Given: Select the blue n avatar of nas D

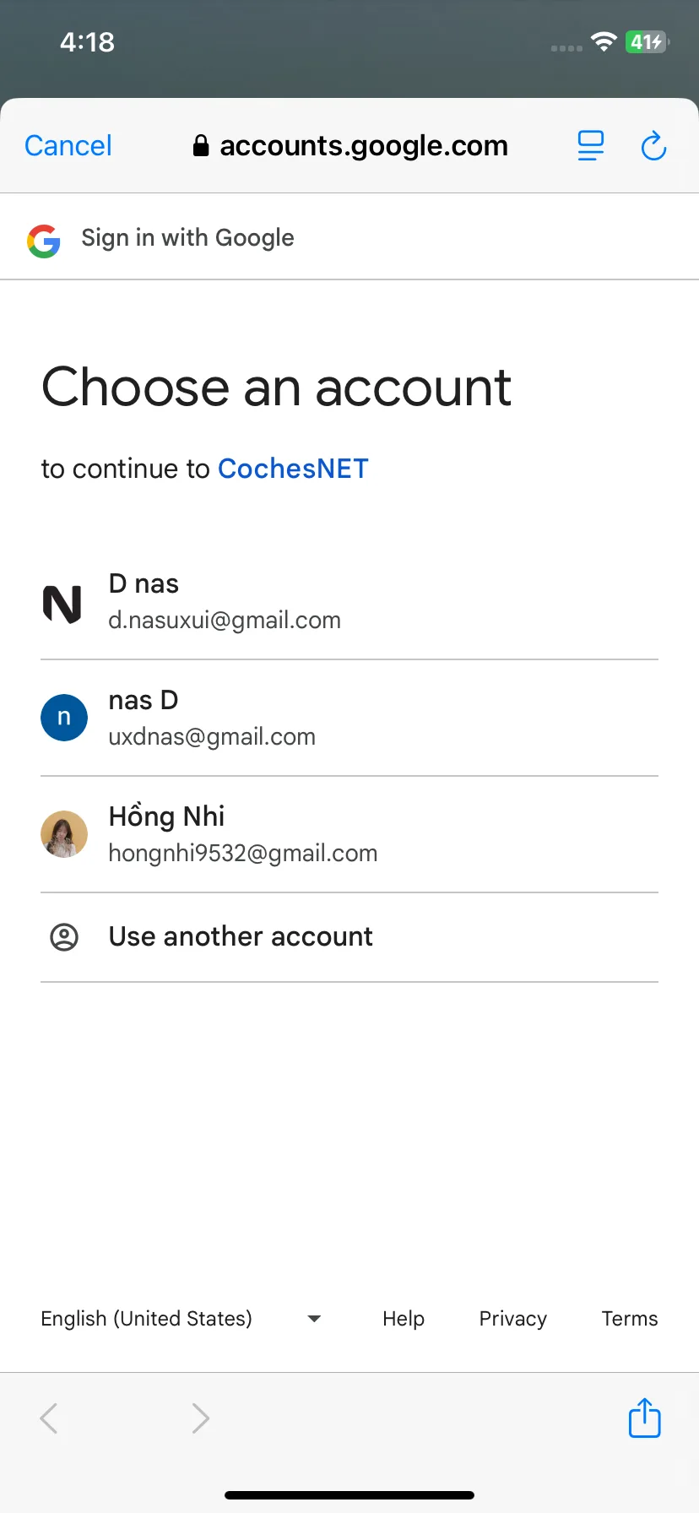Looking at the screenshot, I should click(x=64, y=718).
